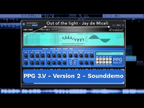Click the tempo display in DAW transport
Image resolution: width=144 pixels, height=108 pixels.
tap(73, 15)
